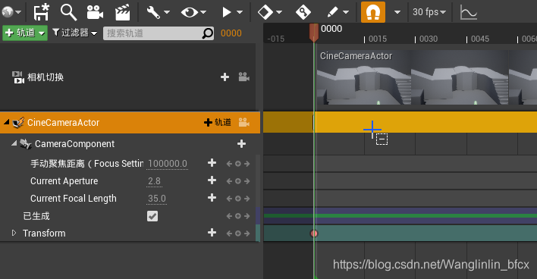Create a camera with the camera icon
Screen dimensions: 537x279
95,12
